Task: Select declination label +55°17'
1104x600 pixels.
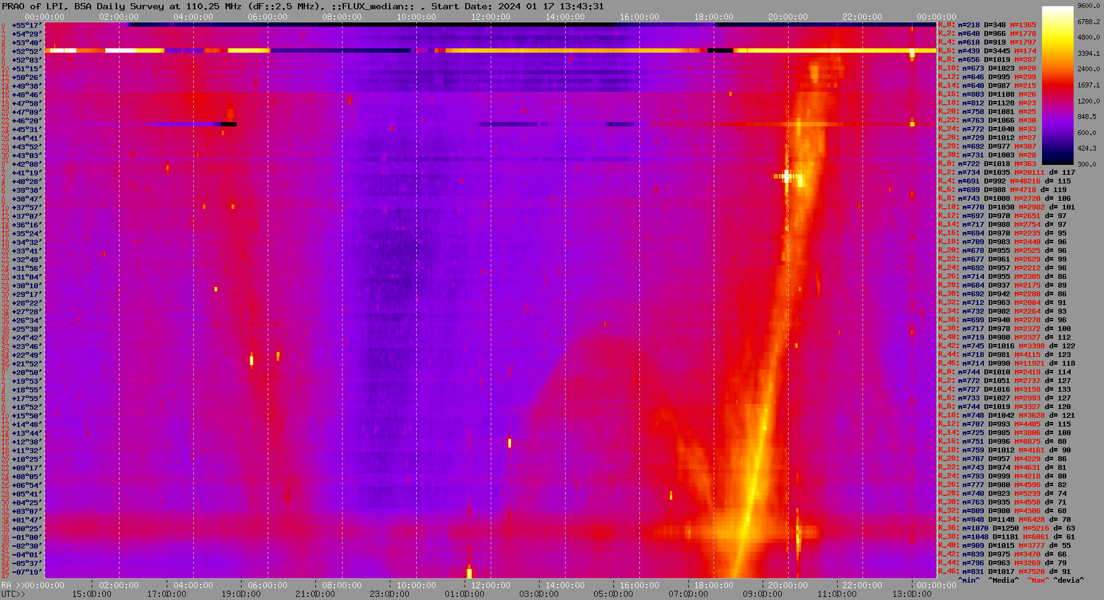Action: pyautogui.click(x=27, y=25)
